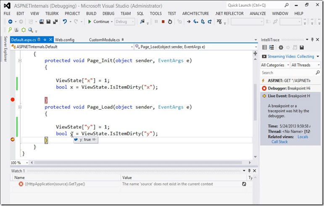The width and height of the screenshot is (324, 206).
Task: Click the vertical scrollbar thumb of code editor
Action: [x=255, y=102]
